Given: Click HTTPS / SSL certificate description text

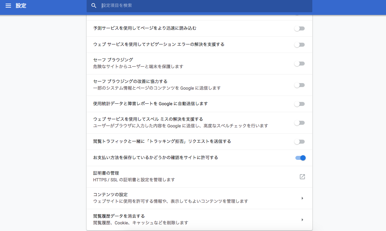Looking at the screenshot, I should [x=134, y=180].
